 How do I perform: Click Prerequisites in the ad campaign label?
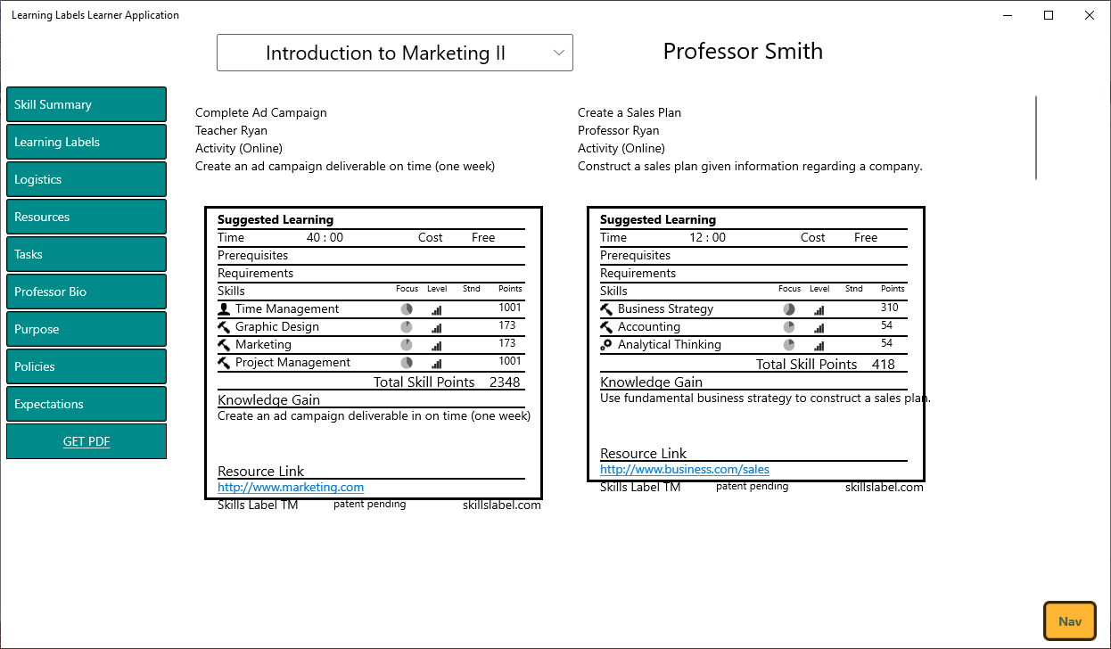pos(253,256)
